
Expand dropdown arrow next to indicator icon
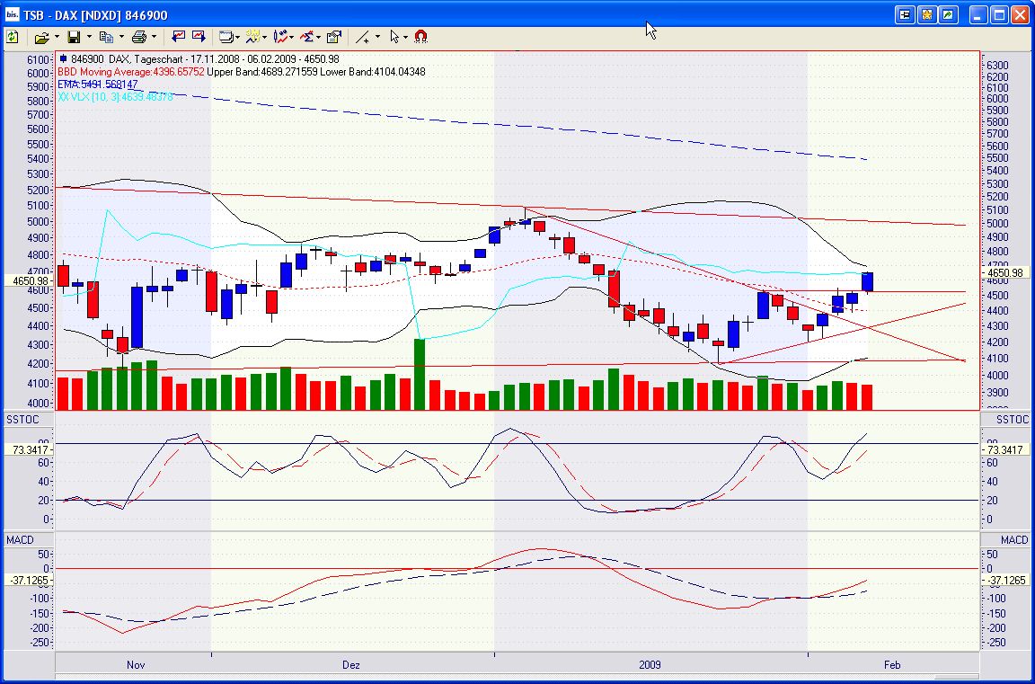click(x=265, y=37)
